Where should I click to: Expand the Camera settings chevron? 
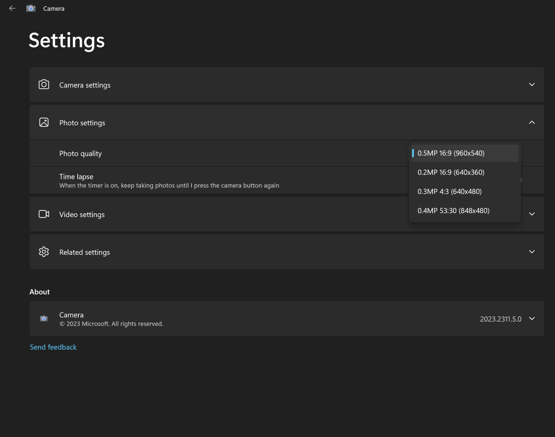[x=532, y=84]
